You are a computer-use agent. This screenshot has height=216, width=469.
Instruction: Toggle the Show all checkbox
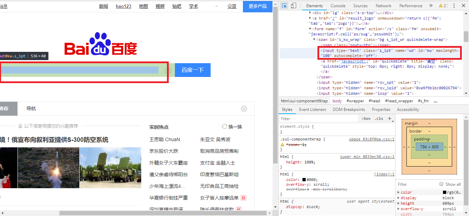click(x=441, y=184)
